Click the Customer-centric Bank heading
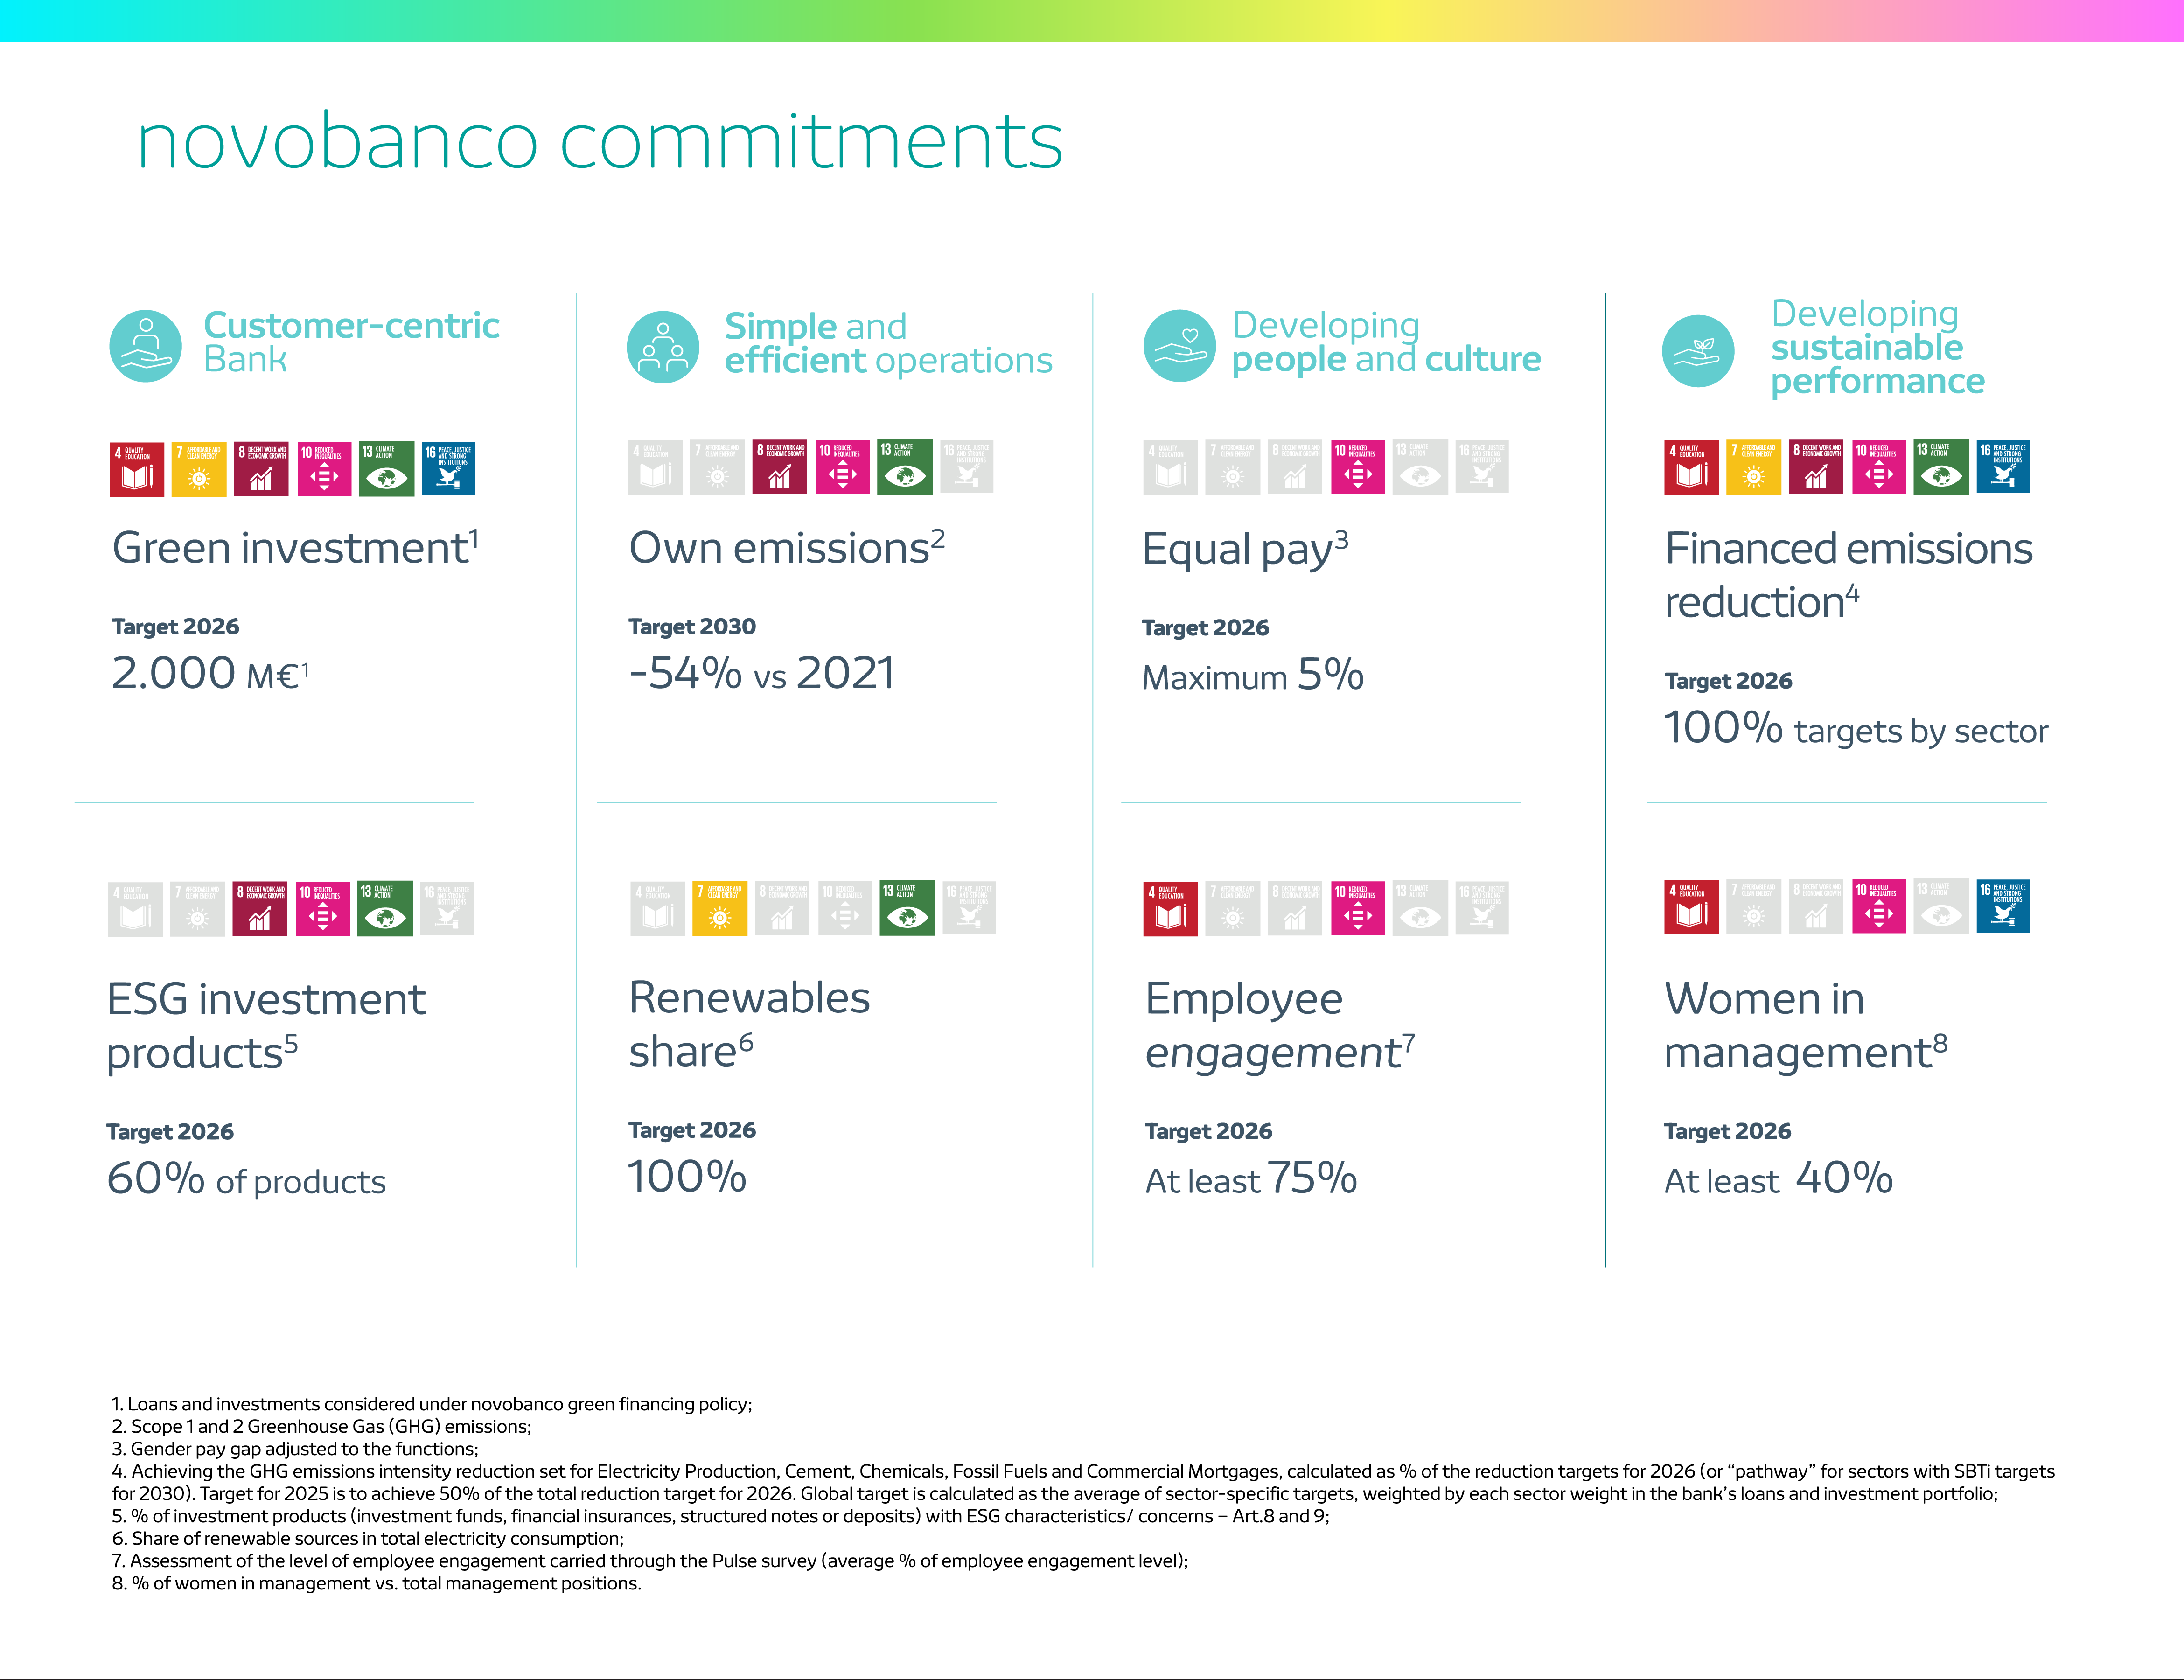Screen dimensions: 2184x1680 [x=351, y=342]
